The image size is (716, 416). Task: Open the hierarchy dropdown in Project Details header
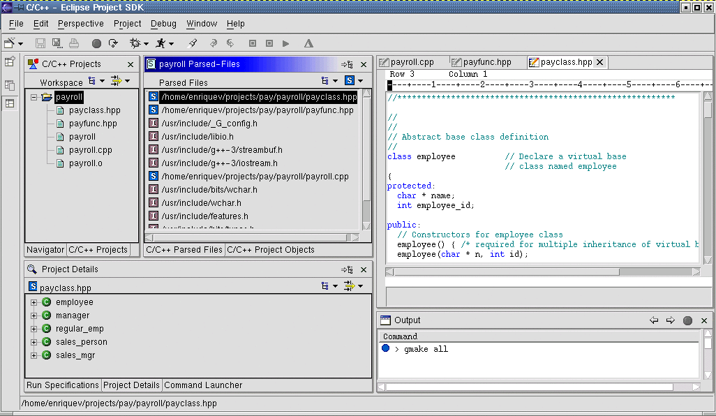tap(335, 286)
